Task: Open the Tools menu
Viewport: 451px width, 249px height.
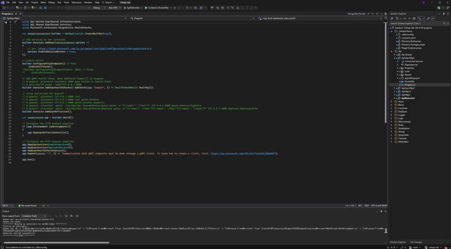Action: 67,2
